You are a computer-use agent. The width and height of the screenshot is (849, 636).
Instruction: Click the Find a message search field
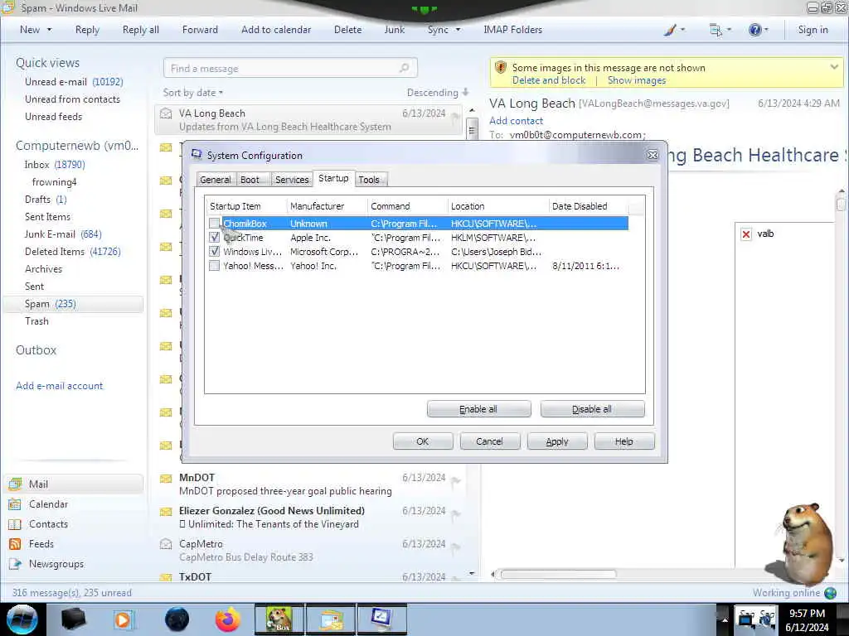click(x=290, y=68)
